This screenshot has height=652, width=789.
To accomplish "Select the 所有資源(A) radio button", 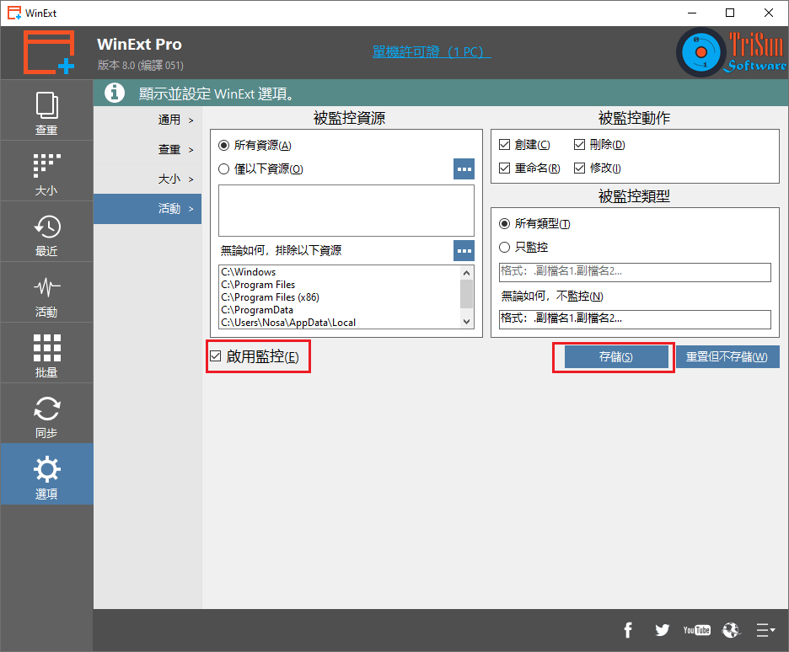I will click(x=224, y=145).
